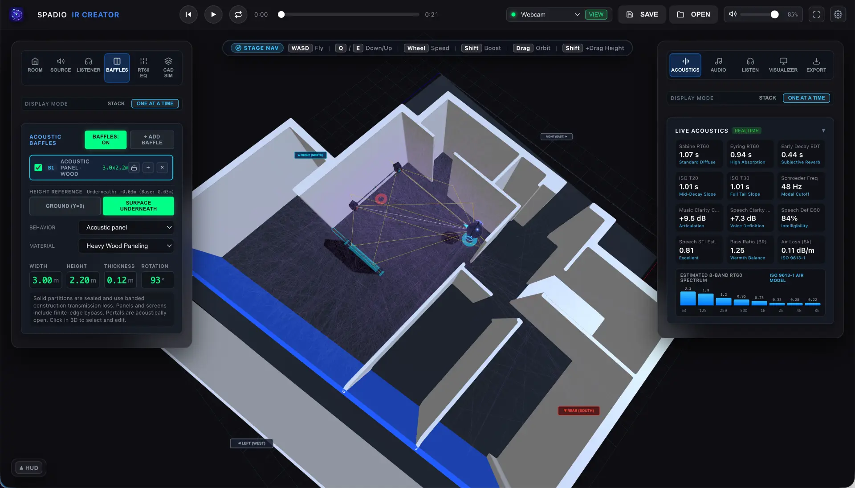Expand the Webcam source dropdown
Screen dimensions: 855x488
coord(545,15)
